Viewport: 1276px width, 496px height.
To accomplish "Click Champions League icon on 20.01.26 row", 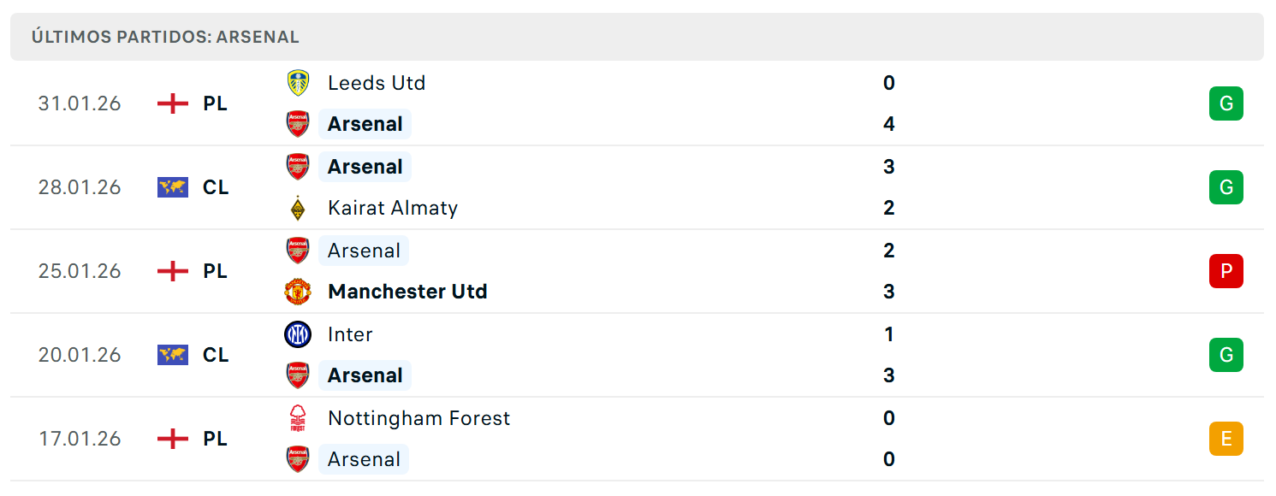I will tap(173, 355).
